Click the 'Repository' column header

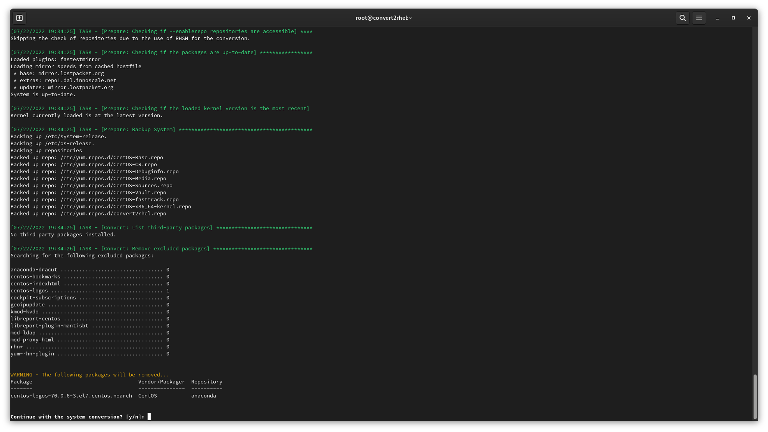(206, 382)
